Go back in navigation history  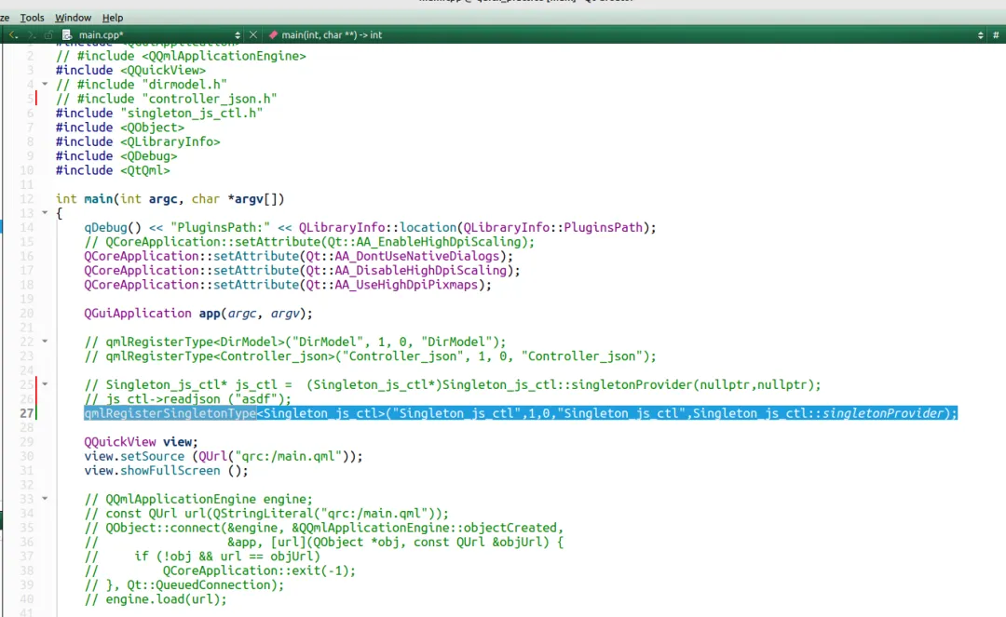[x=13, y=34]
